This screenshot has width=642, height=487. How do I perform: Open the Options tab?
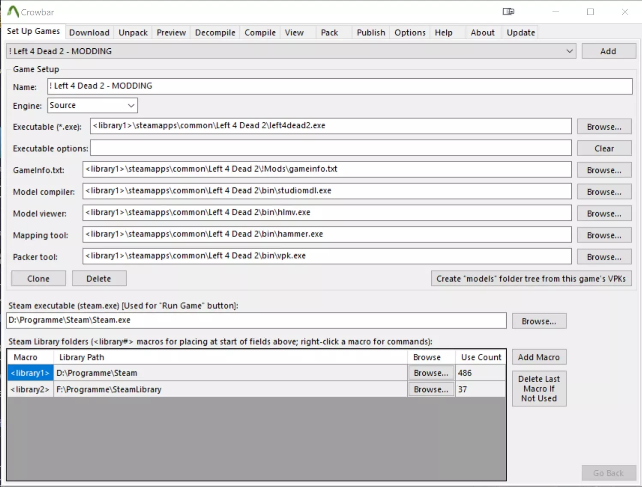click(x=410, y=32)
